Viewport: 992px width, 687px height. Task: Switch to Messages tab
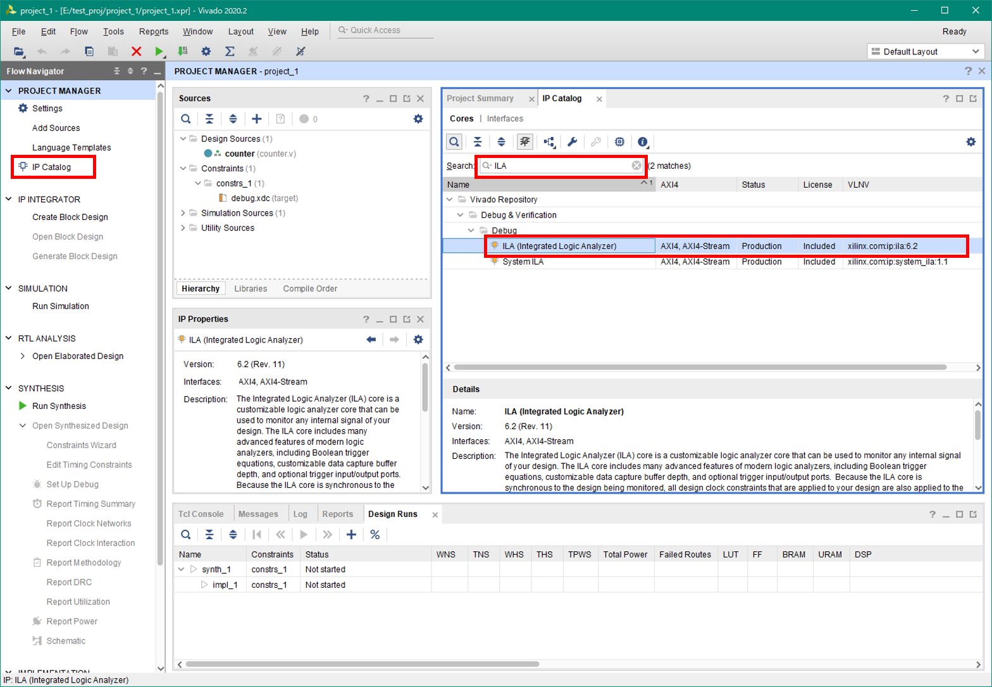(258, 514)
